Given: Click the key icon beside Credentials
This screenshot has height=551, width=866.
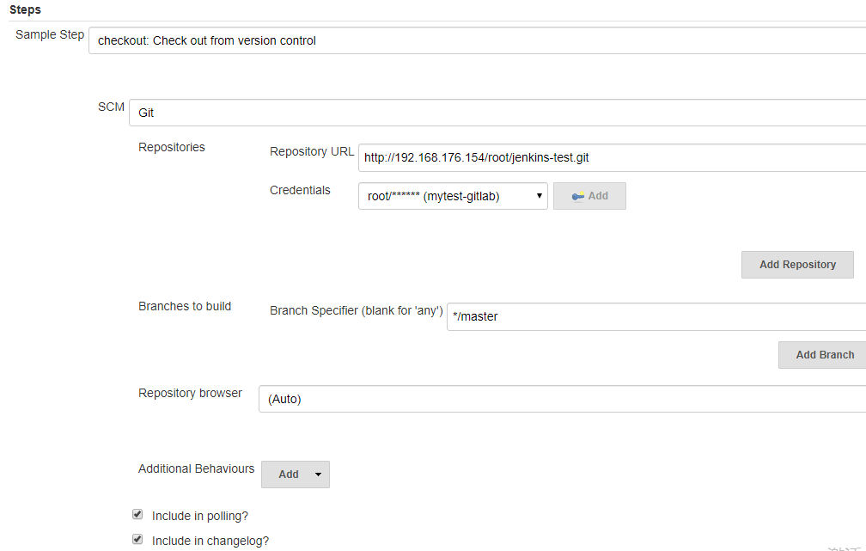Looking at the screenshot, I should (577, 196).
